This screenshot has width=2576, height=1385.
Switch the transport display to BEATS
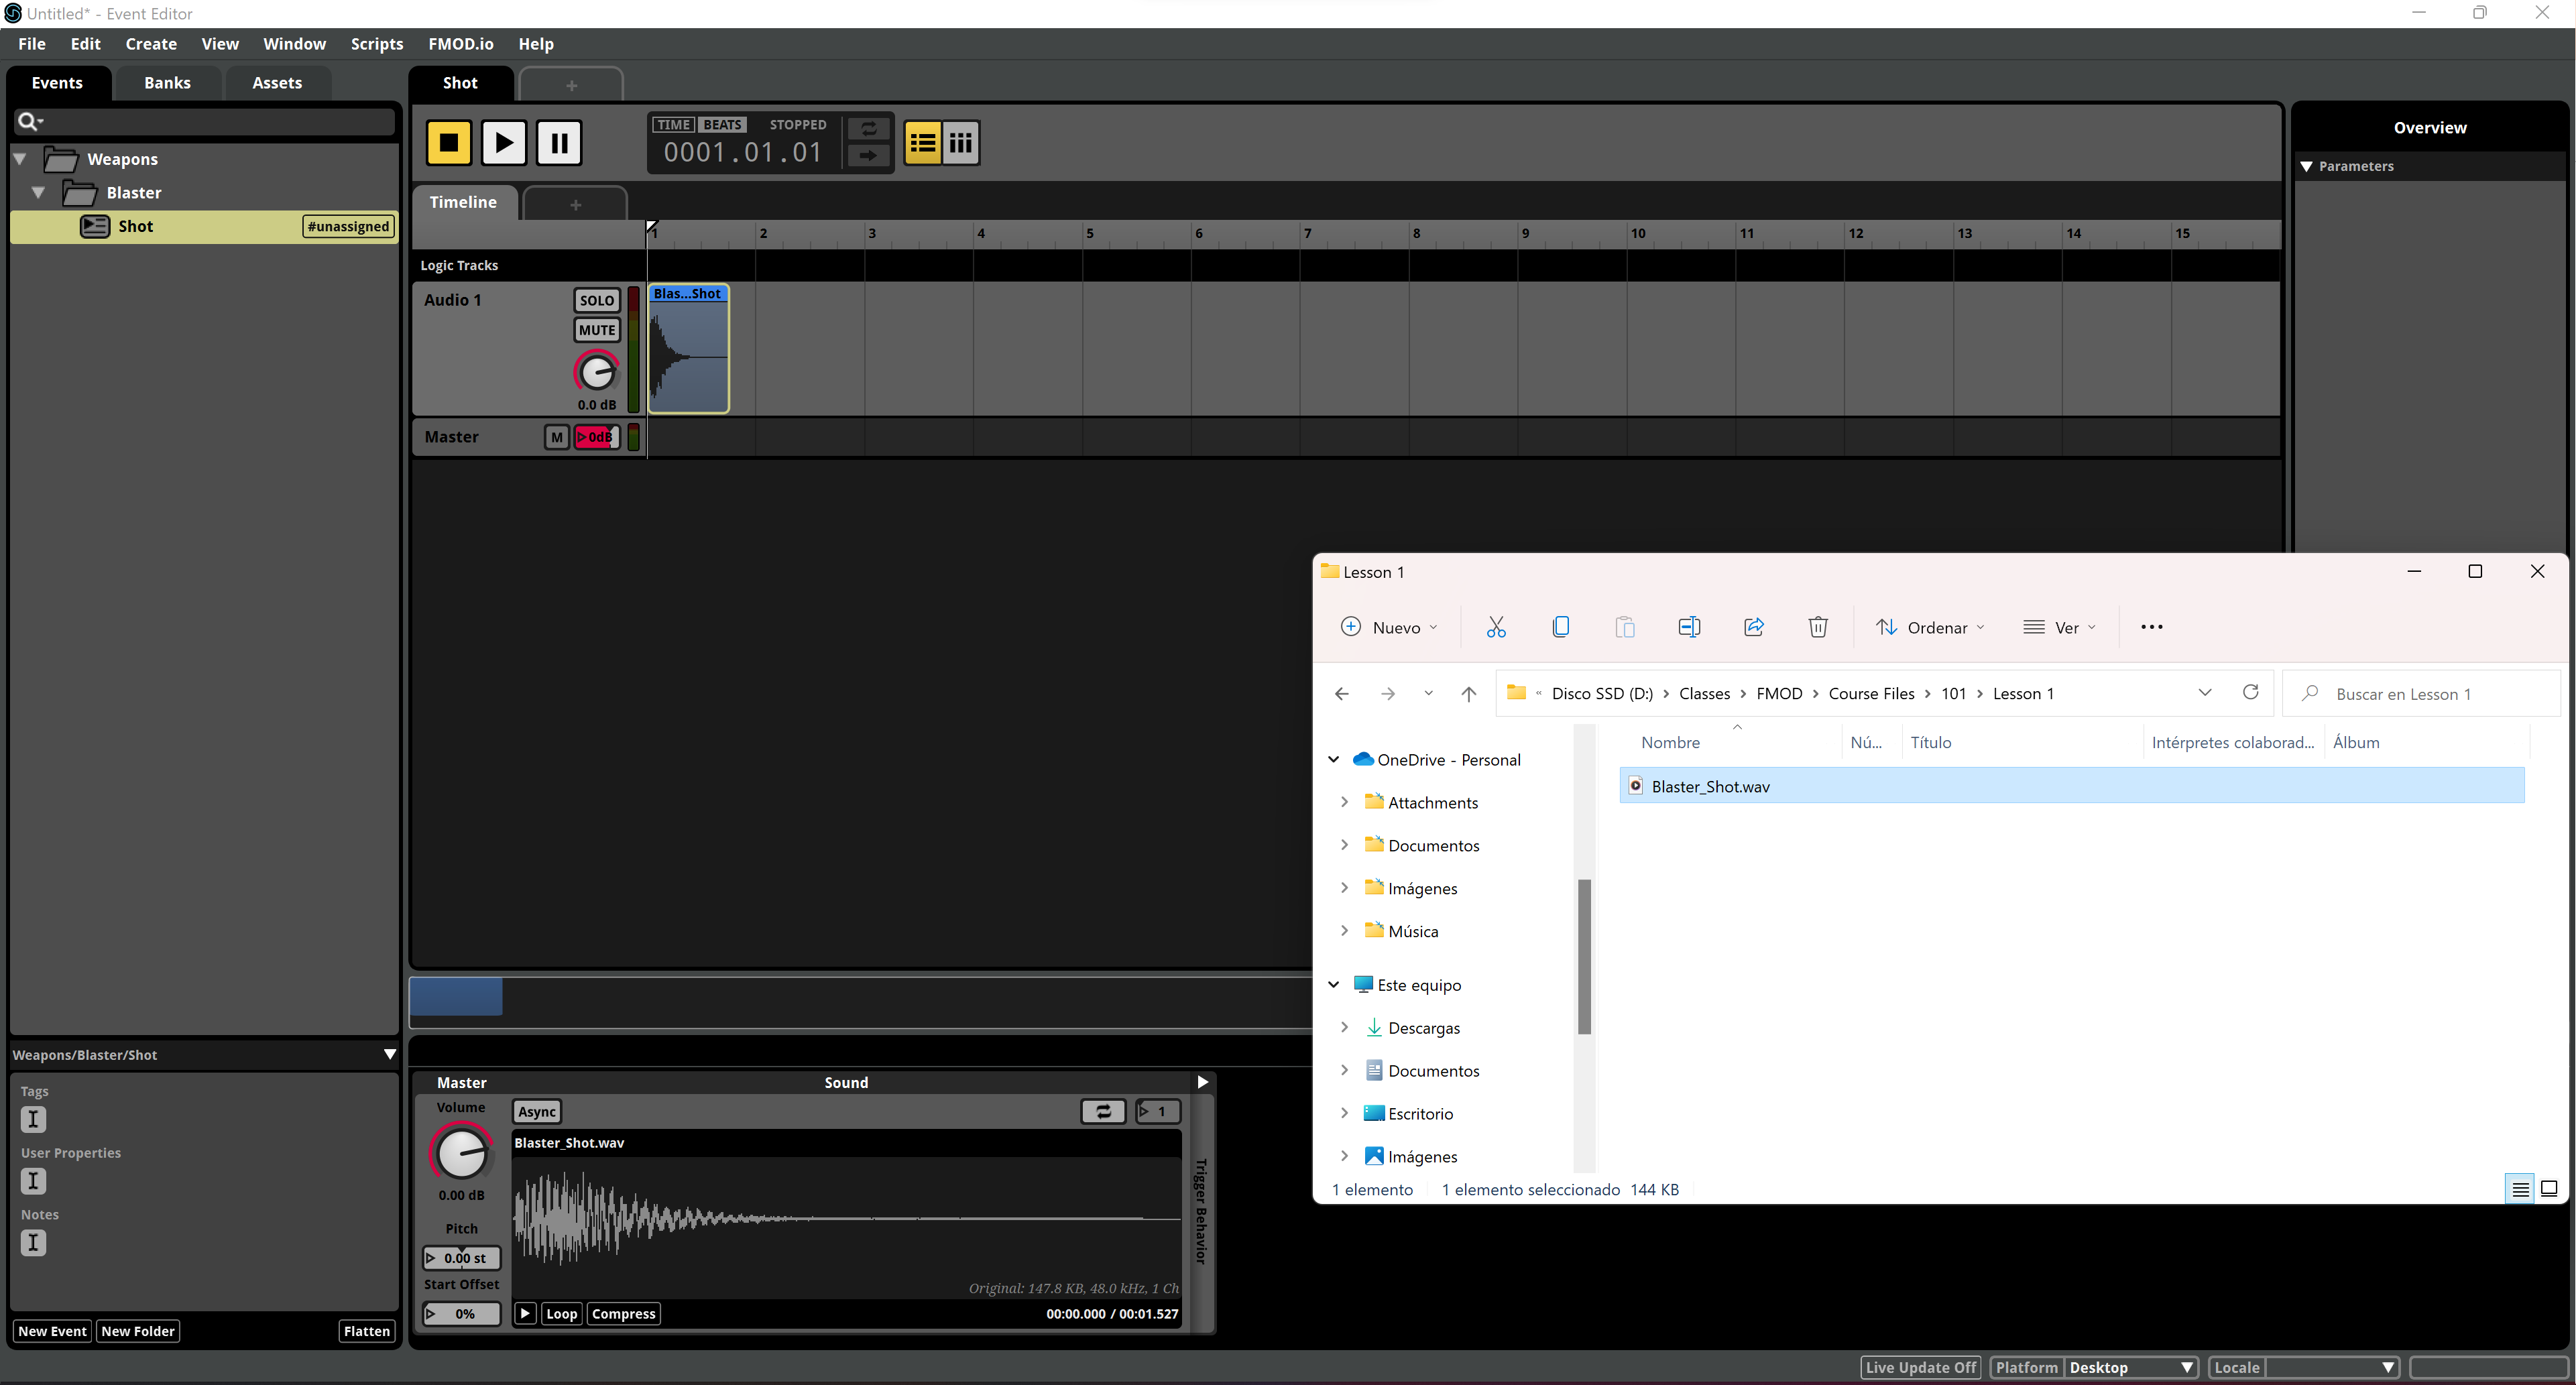point(722,125)
